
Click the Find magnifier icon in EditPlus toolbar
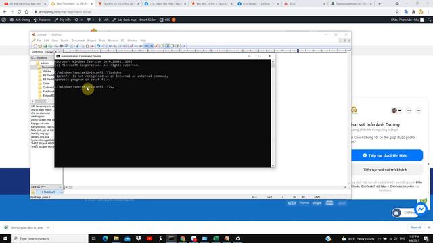[x=110, y=46]
